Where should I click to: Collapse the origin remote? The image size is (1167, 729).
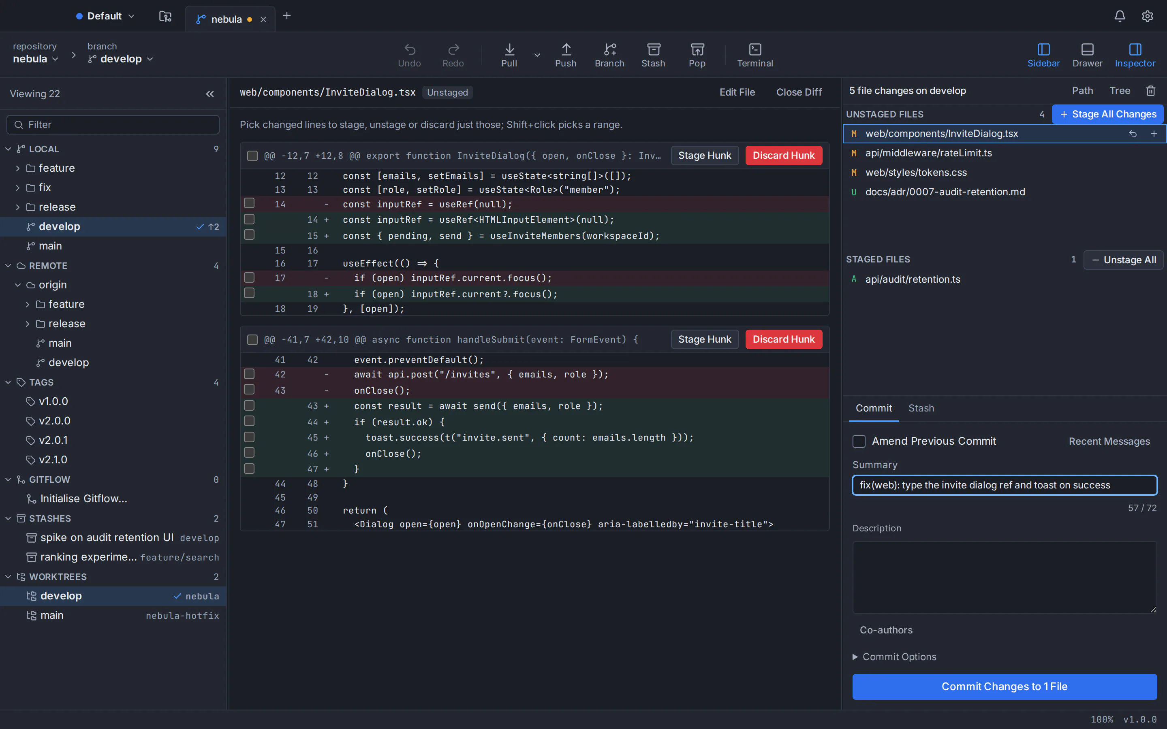[x=18, y=285]
